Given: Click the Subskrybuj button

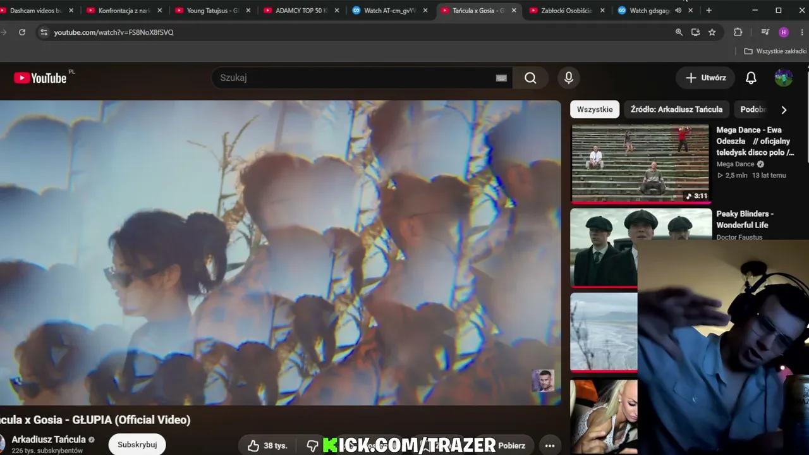Looking at the screenshot, I should pyautogui.click(x=137, y=445).
